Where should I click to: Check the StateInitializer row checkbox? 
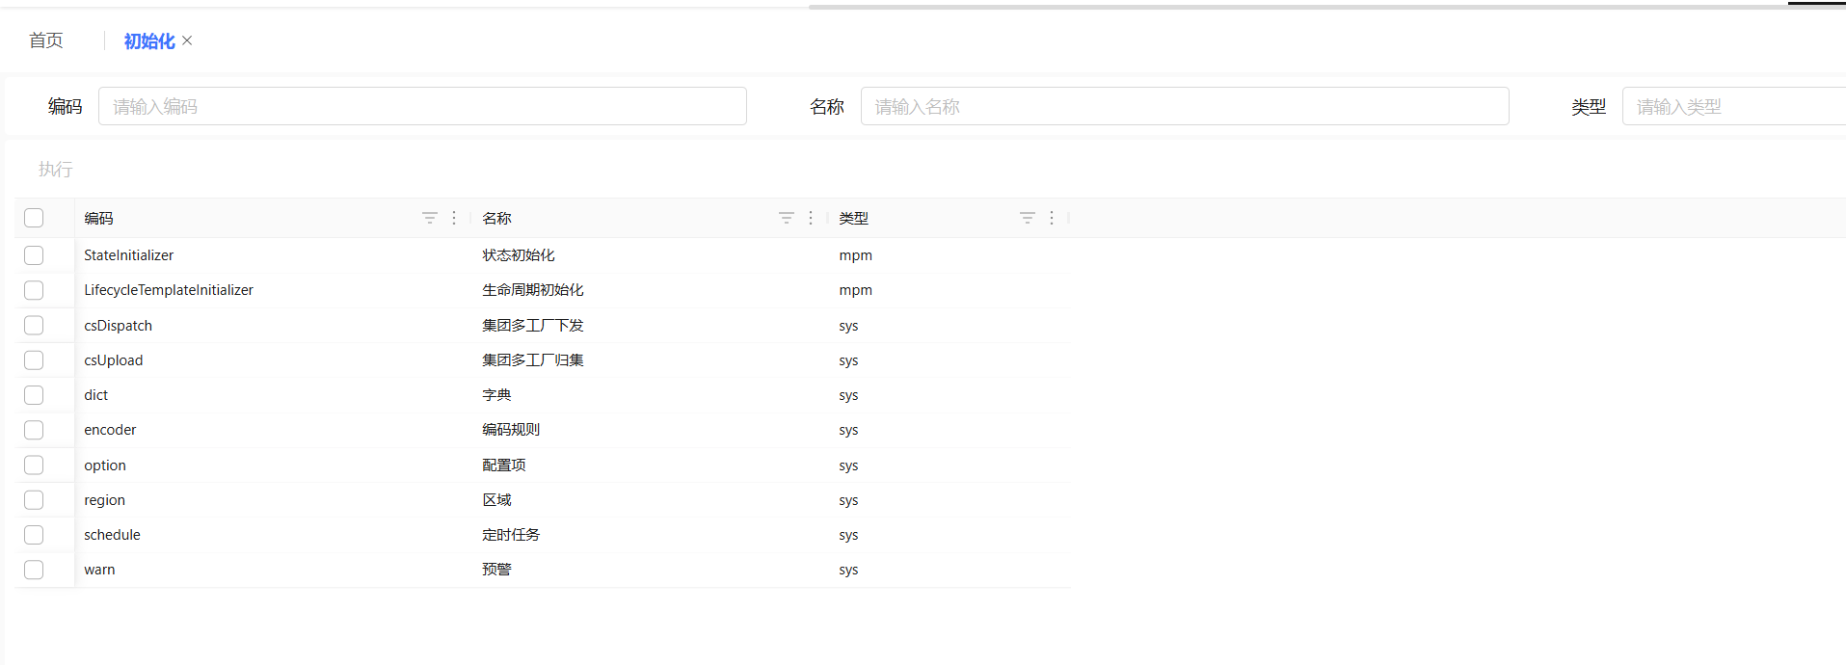[x=34, y=255]
